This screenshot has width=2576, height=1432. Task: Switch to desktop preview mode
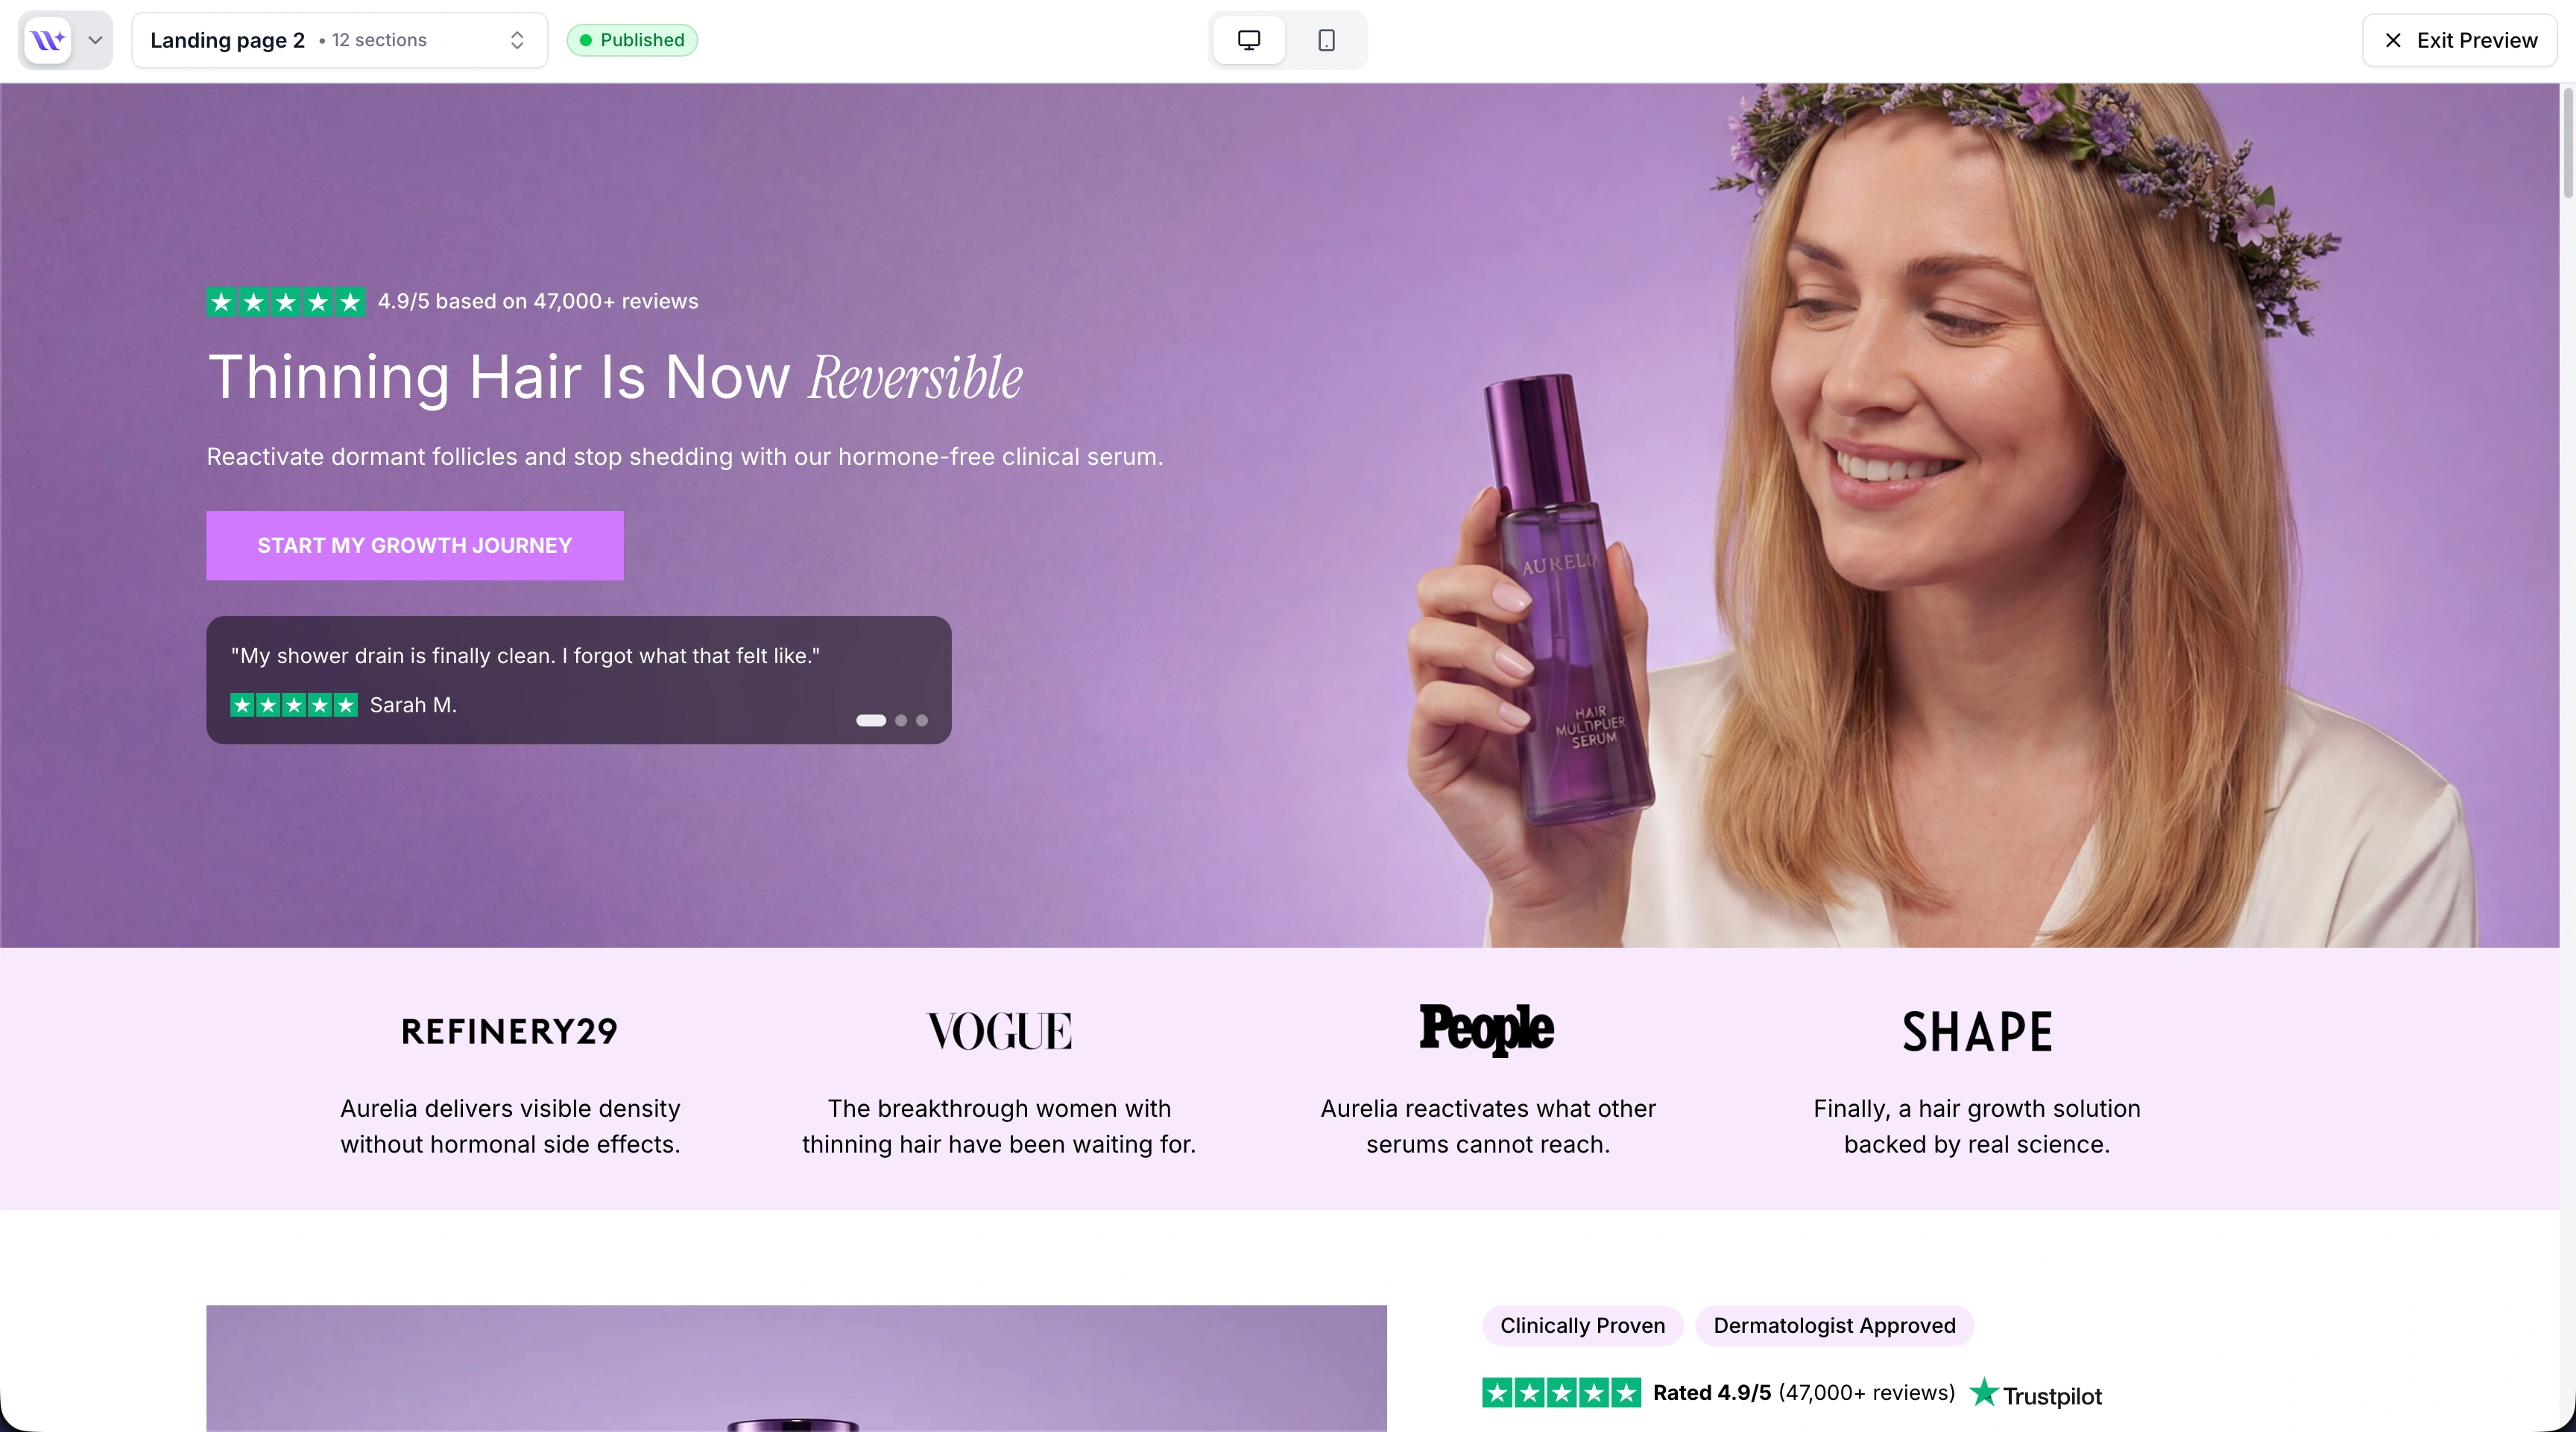pos(1248,40)
